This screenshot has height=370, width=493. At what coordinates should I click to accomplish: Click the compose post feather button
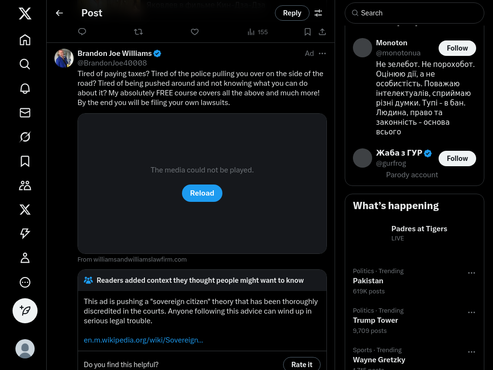click(25, 311)
